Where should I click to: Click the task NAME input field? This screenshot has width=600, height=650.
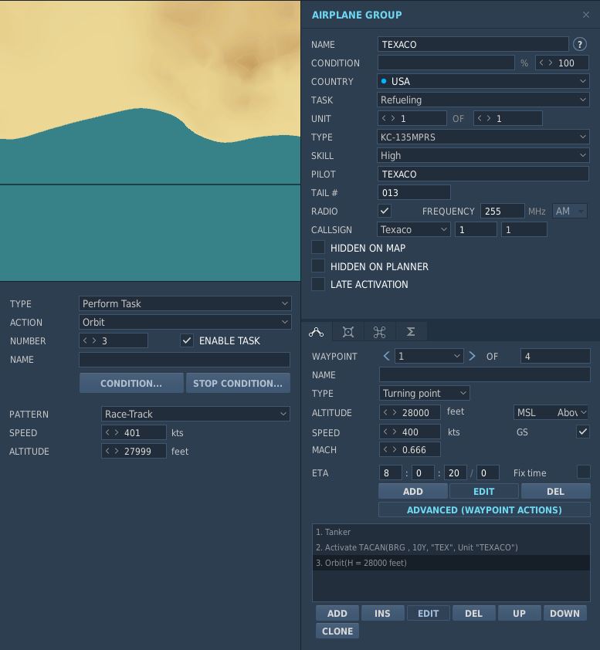pyautogui.click(x=185, y=360)
